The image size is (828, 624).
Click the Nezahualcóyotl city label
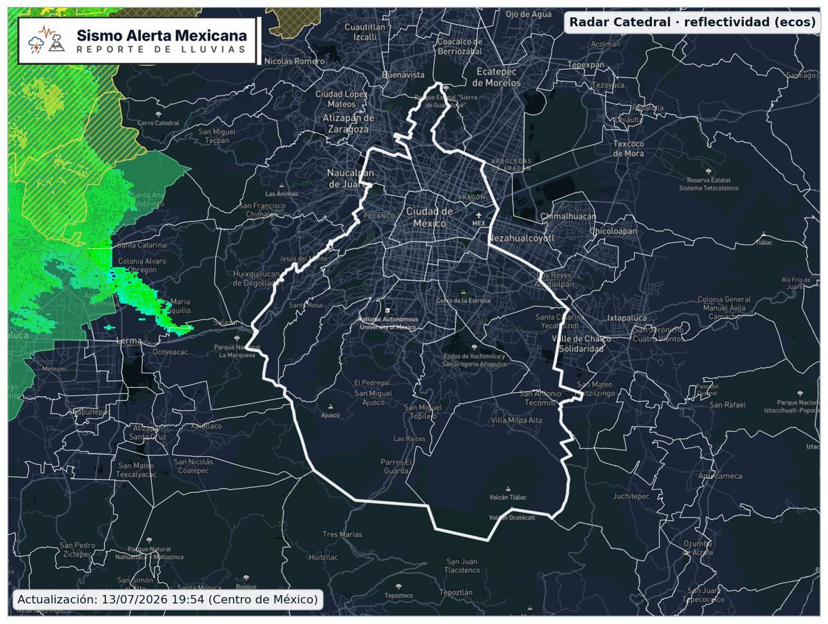tap(520, 237)
